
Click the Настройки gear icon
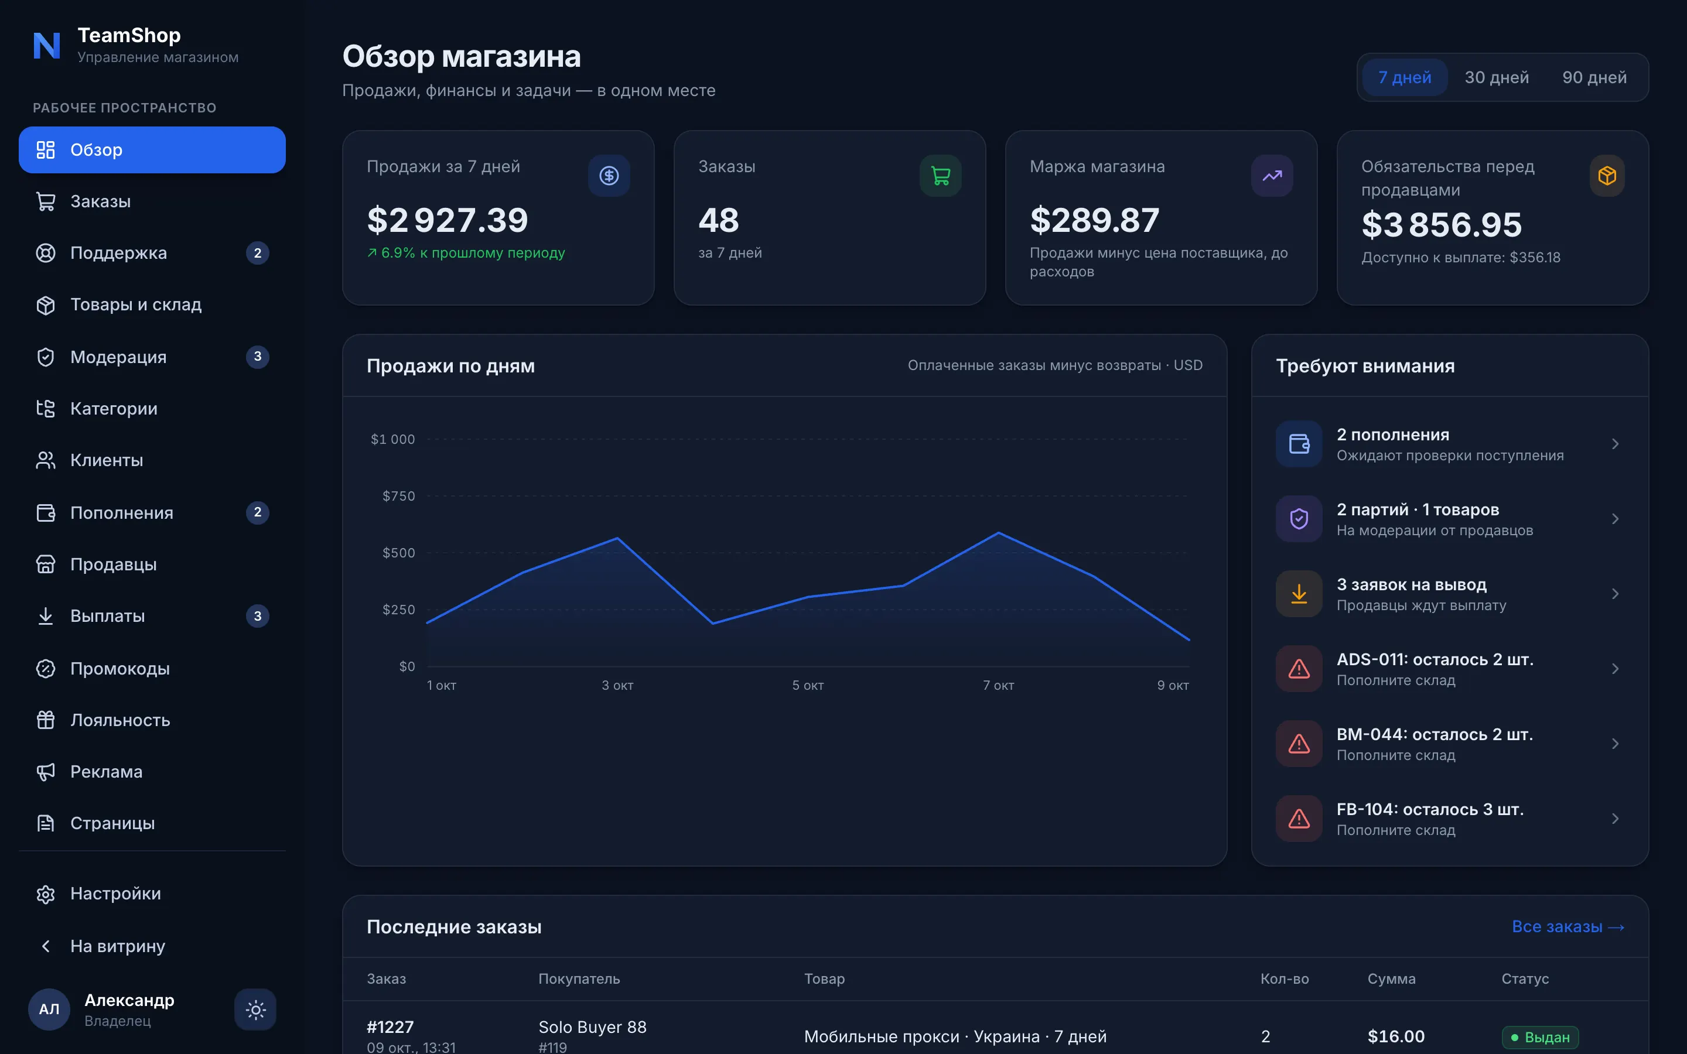coord(45,894)
